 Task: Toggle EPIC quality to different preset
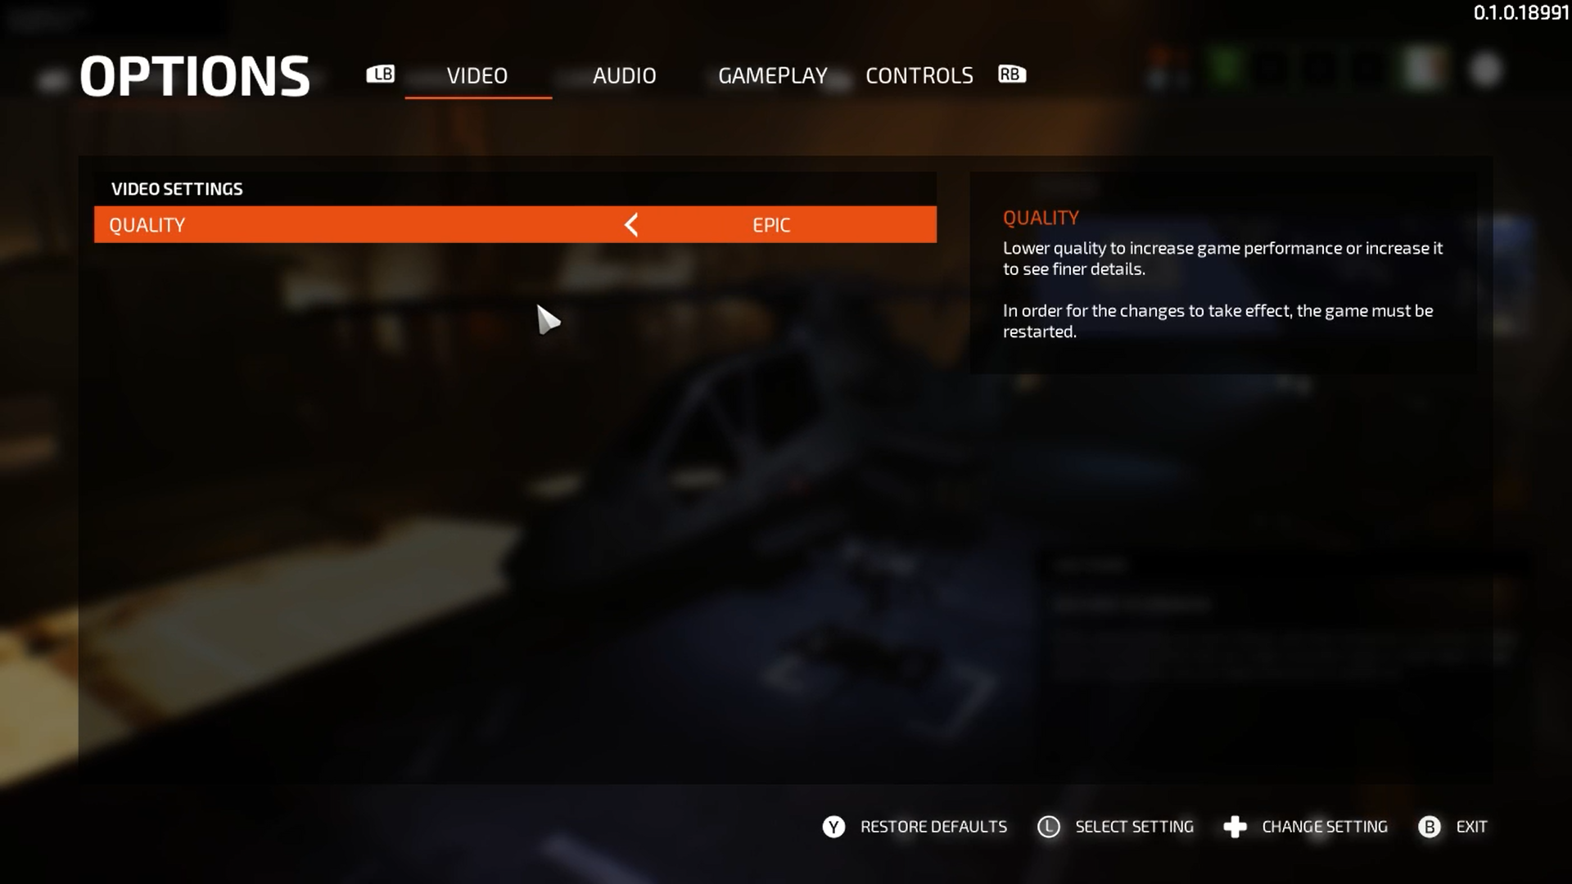[x=631, y=223]
